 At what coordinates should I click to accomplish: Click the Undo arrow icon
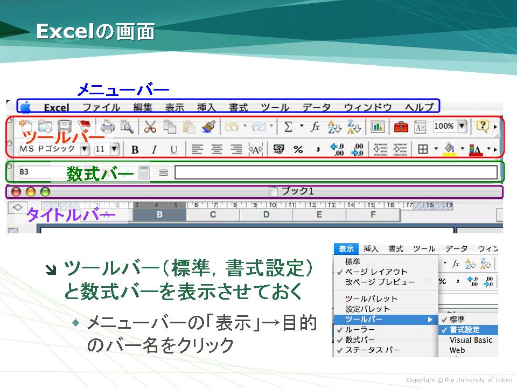click(x=232, y=126)
